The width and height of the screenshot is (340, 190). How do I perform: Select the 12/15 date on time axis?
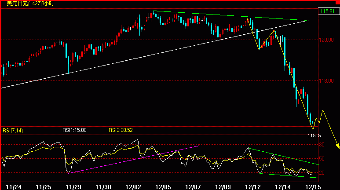pos(313,187)
